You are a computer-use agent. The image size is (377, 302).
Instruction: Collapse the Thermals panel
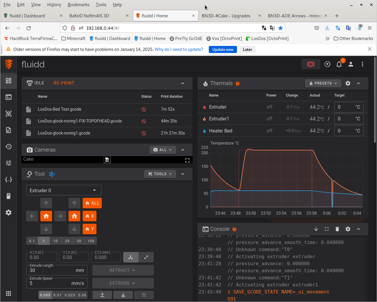pos(358,83)
